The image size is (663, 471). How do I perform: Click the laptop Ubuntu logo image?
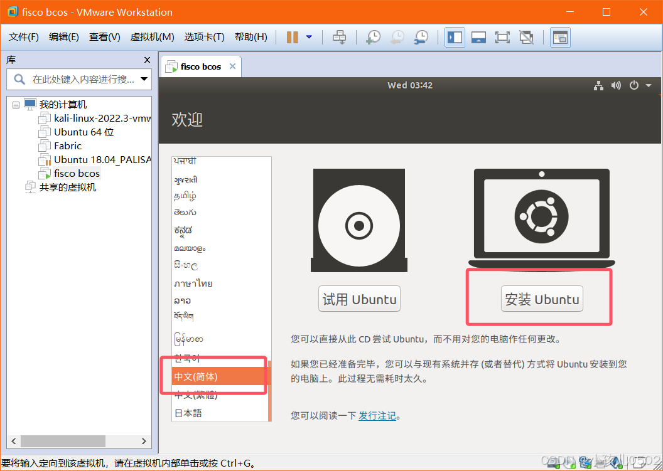pyautogui.click(x=542, y=218)
